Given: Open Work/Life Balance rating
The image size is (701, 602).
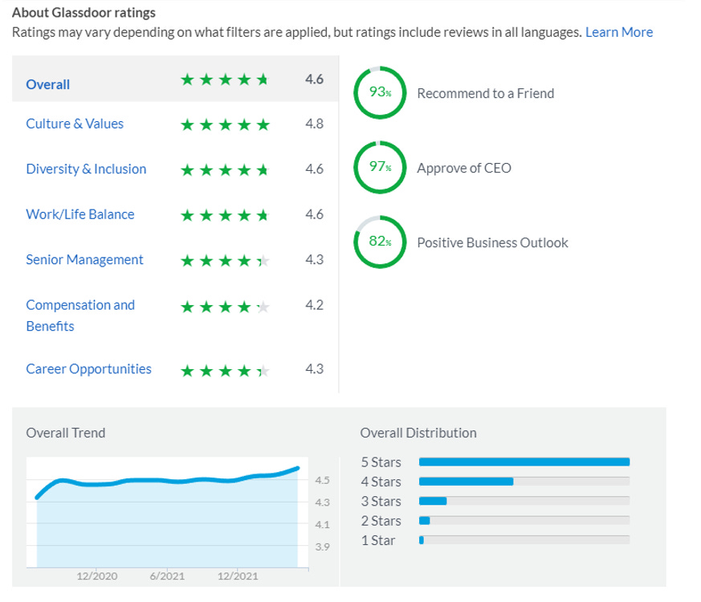Looking at the screenshot, I should click(x=80, y=214).
